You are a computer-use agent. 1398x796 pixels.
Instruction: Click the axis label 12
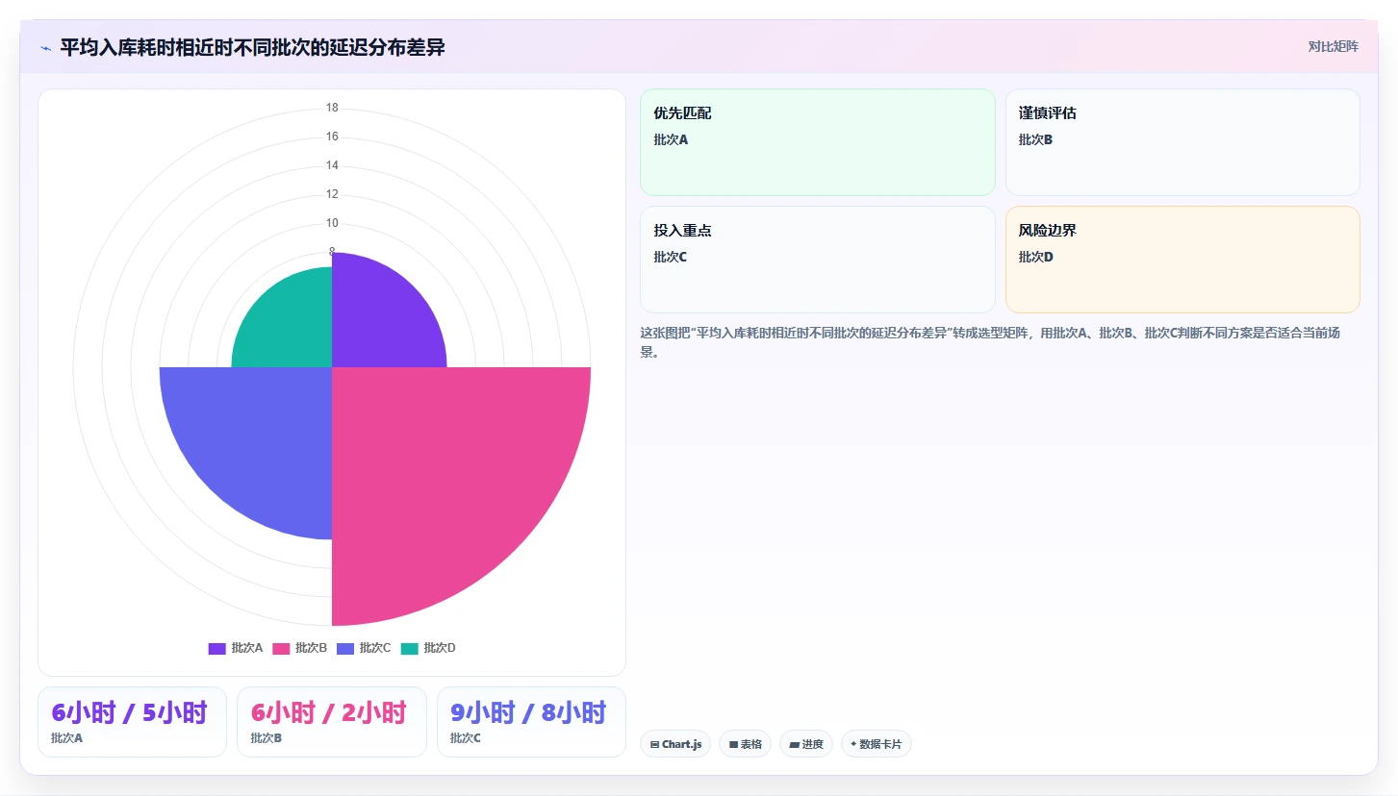332,194
